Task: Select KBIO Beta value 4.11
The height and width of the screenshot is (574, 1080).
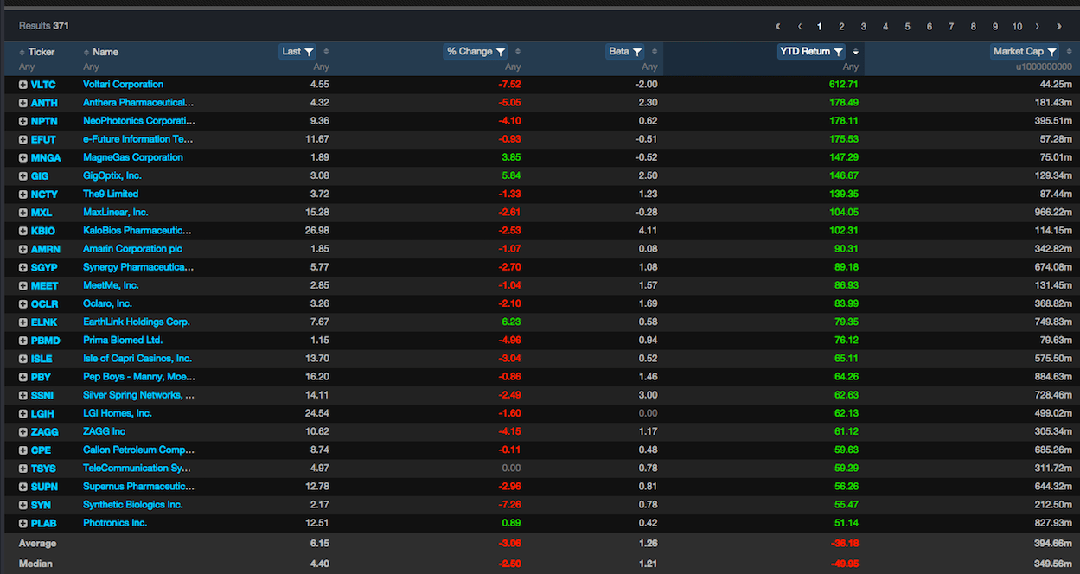Action: pyautogui.click(x=647, y=231)
